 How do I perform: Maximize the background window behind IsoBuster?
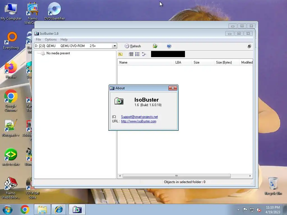[x=242, y=26]
